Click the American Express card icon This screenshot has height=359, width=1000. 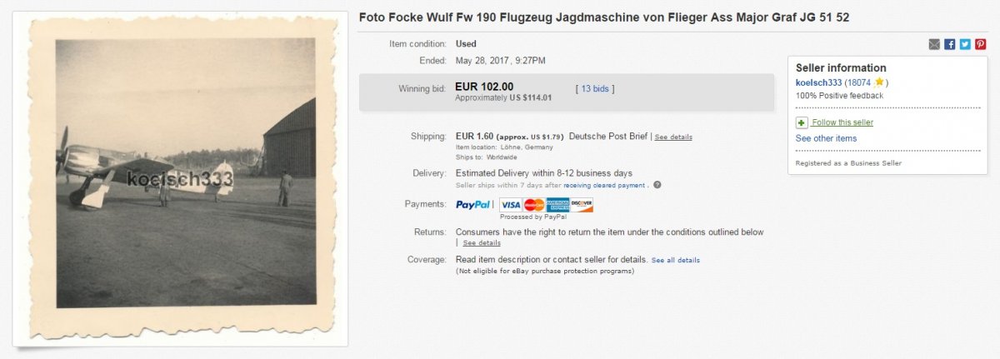point(557,205)
